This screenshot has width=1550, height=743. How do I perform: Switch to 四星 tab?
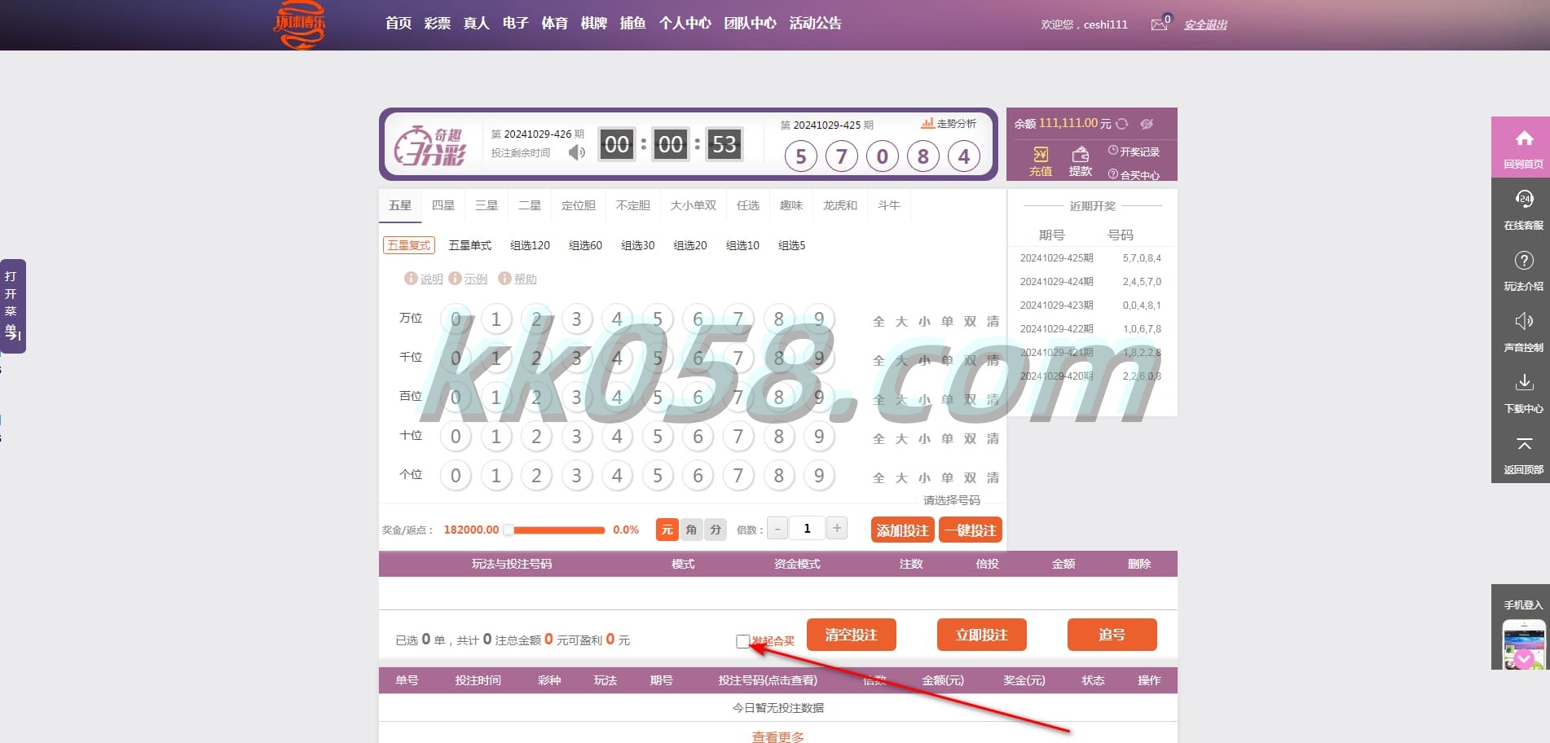click(443, 205)
